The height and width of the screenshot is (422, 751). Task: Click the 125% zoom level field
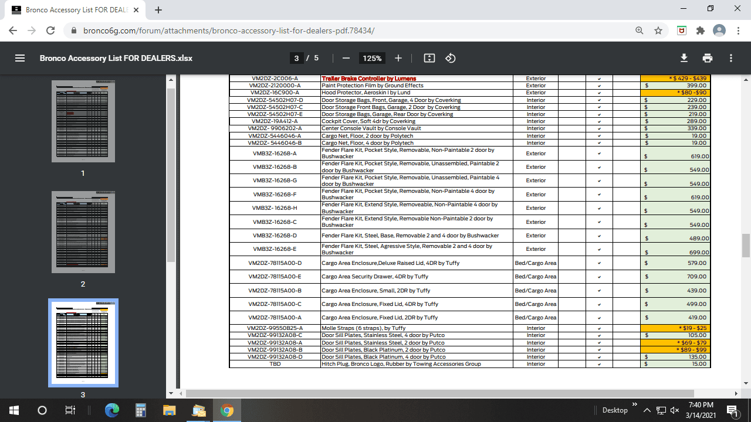(372, 58)
